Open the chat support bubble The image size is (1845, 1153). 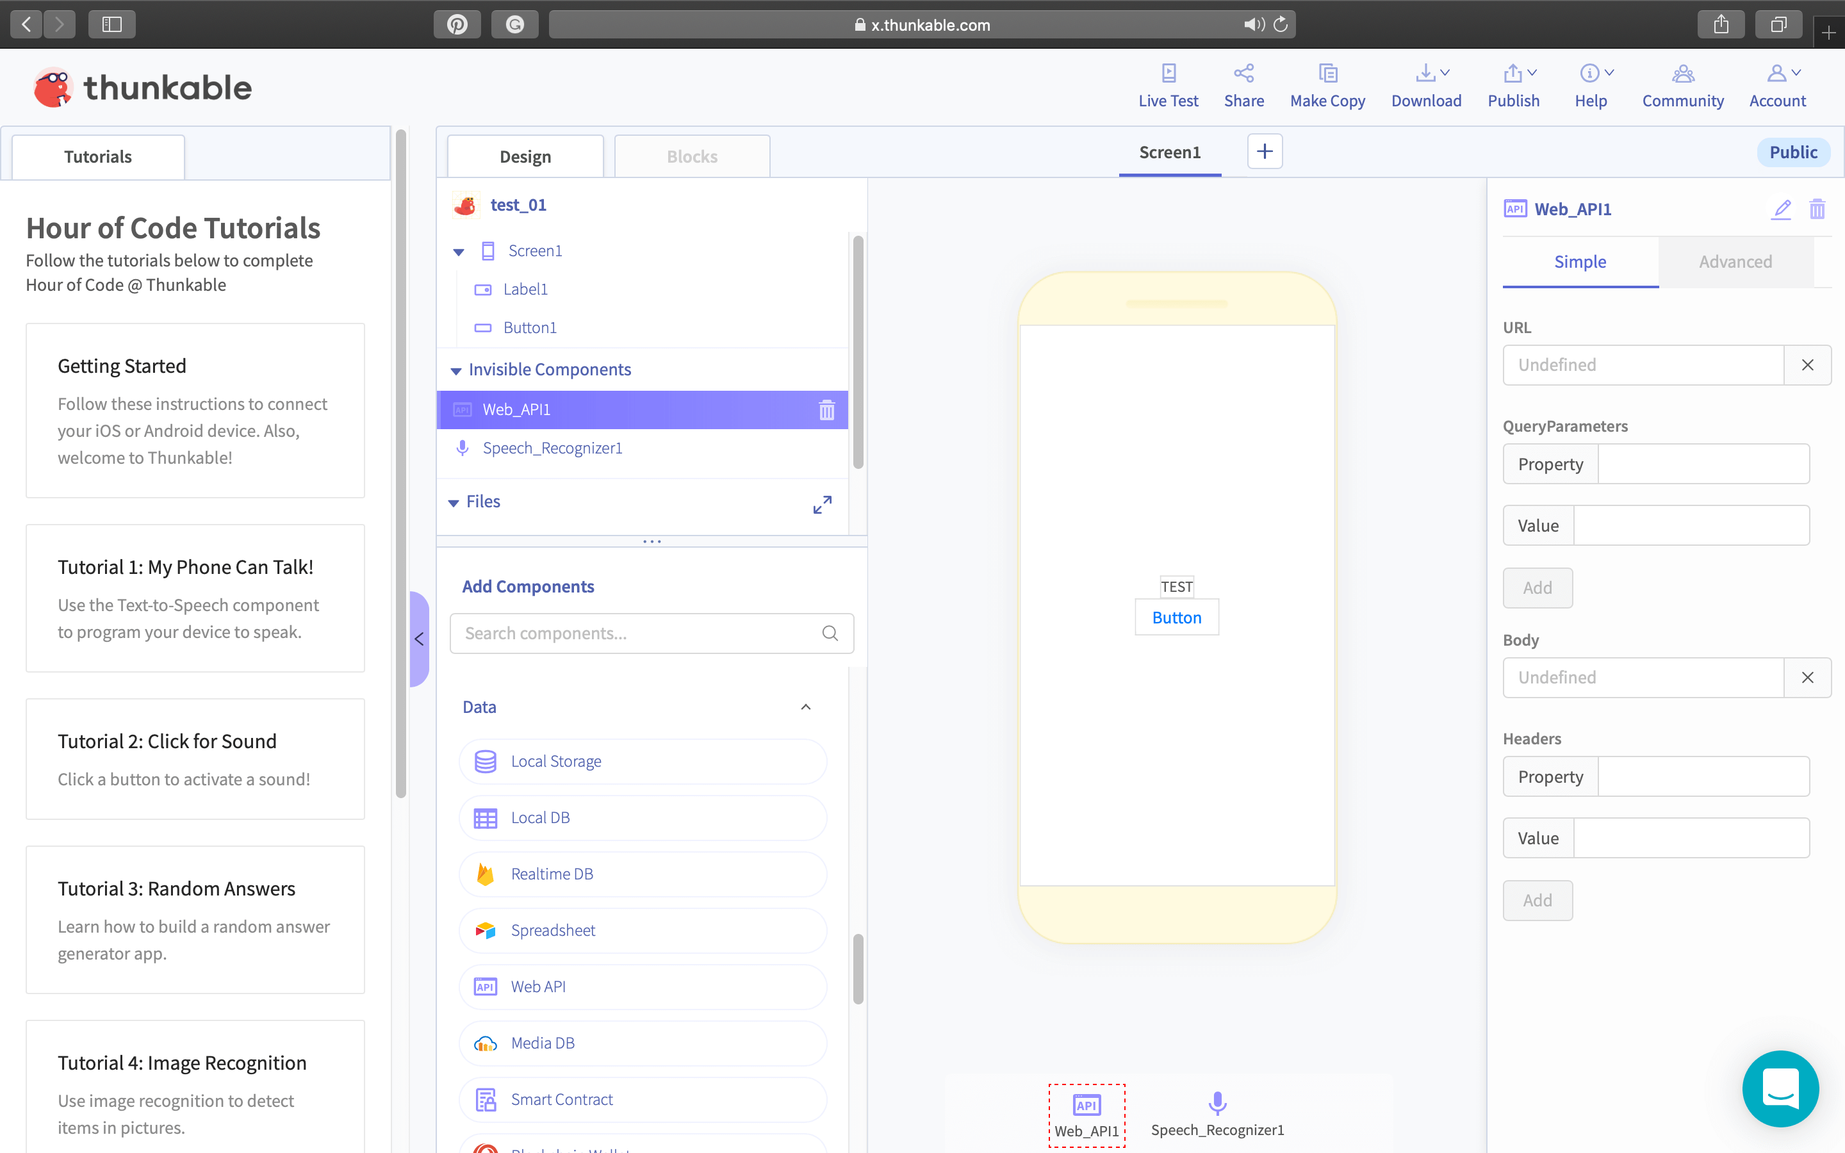tap(1780, 1088)
